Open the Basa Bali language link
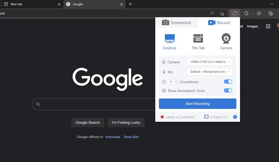Viewport: 279px width, 162px height. [131, 137]
